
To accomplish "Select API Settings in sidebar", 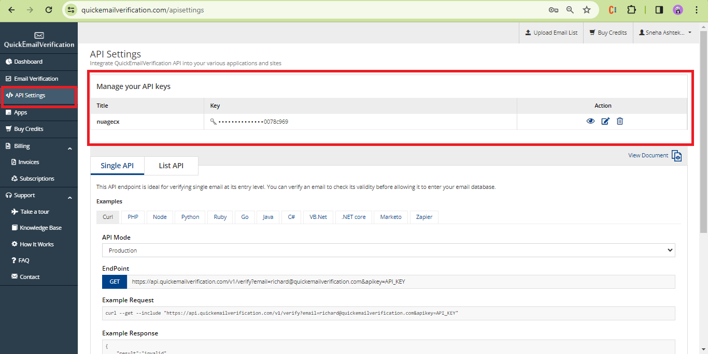I will tap(39, 96).
